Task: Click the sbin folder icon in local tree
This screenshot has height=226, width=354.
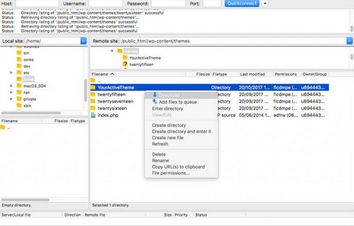Action: [x=19, y=106]
